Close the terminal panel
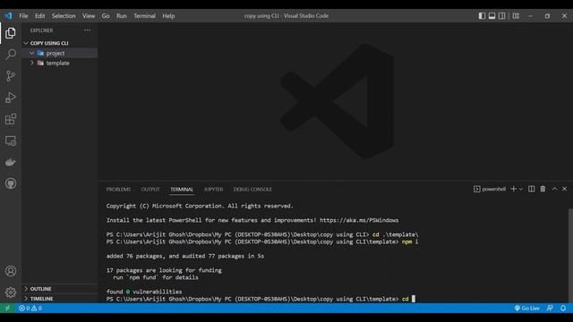Screen dimensions: 573x322 565,189
